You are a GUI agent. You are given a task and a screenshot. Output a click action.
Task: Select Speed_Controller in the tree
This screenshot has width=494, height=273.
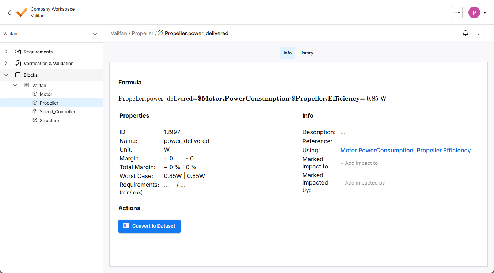point(57,112)
